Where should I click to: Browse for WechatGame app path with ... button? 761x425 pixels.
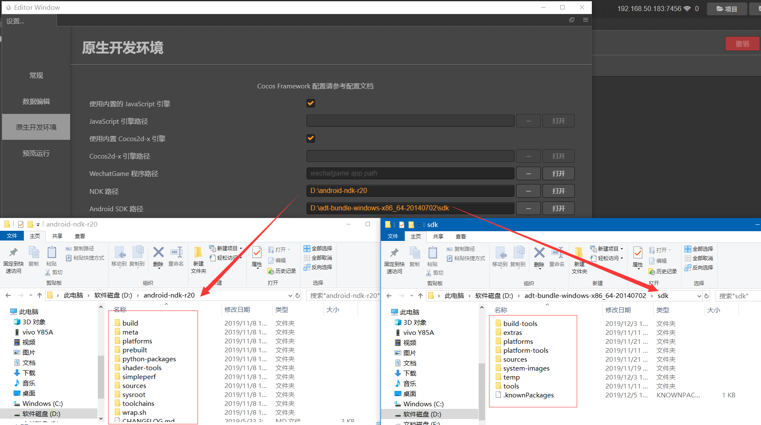(528, 173)
